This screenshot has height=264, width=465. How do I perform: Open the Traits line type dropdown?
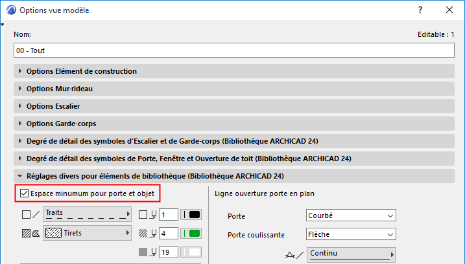(87, 214)
